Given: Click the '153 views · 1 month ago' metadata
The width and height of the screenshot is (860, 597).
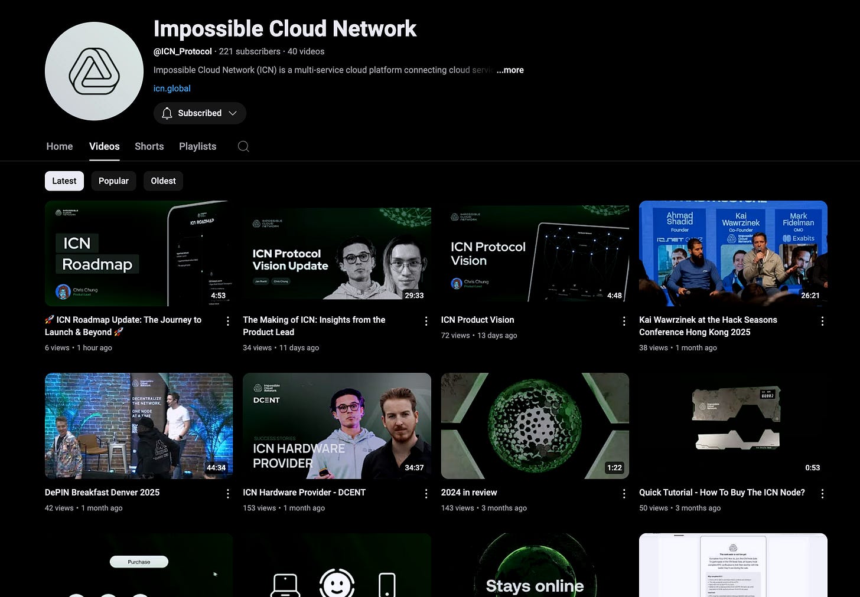Looking at the screenshot, I should [284, 509].
